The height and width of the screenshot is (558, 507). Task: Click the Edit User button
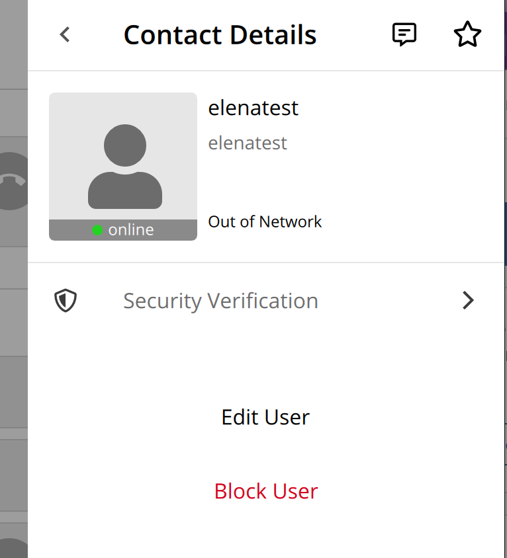(265, 417)
